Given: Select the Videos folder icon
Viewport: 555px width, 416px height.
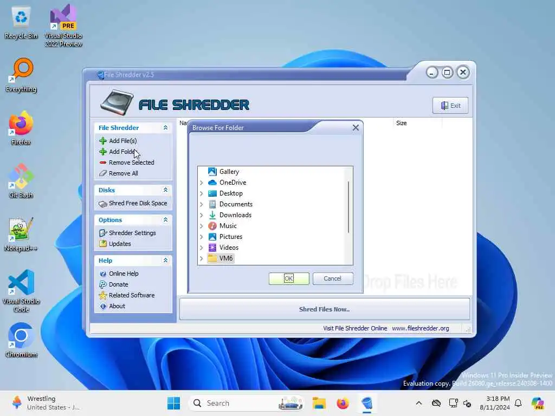Looking at the screenshot, I should click(x=212, y=248).
